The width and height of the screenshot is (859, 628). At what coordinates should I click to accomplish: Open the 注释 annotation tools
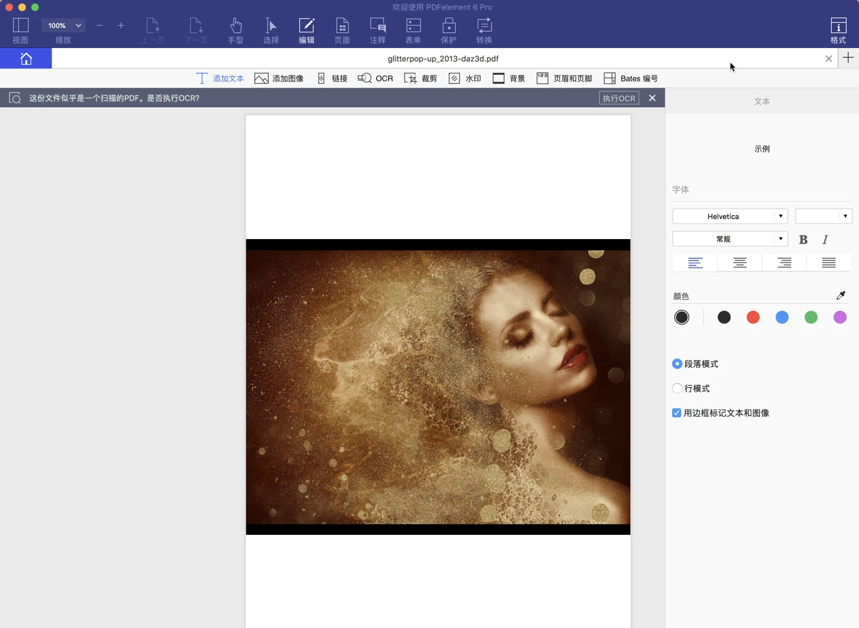tap(377, 30)
